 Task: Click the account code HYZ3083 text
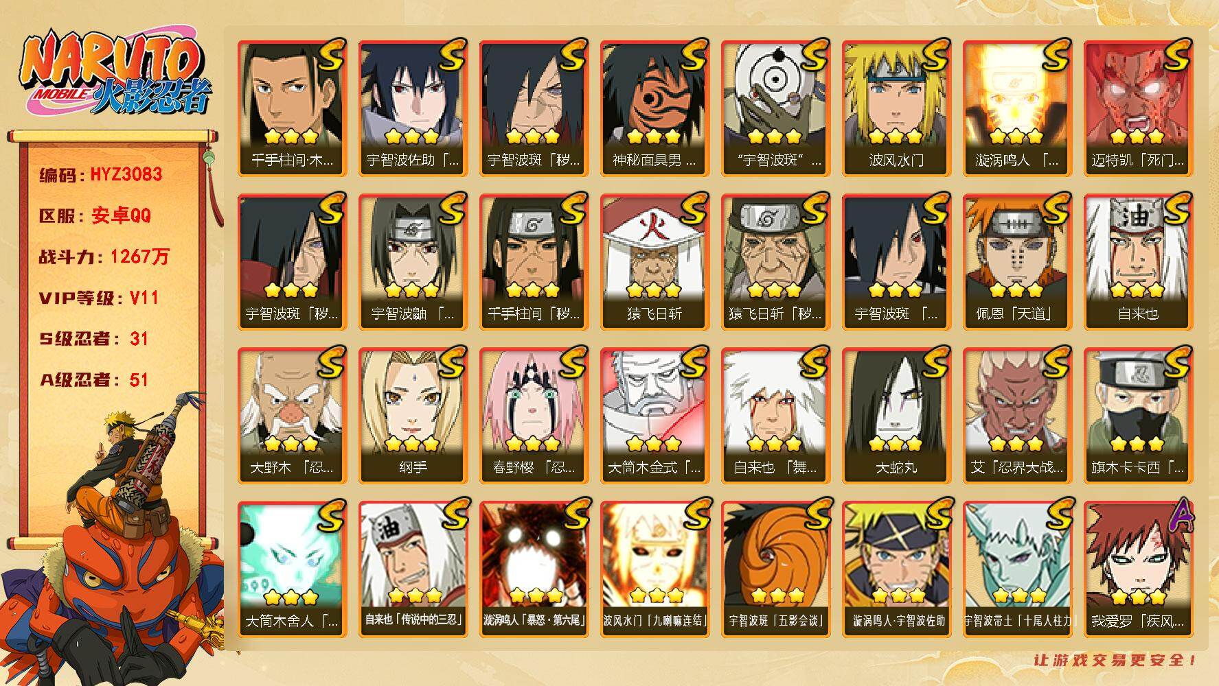126,174
